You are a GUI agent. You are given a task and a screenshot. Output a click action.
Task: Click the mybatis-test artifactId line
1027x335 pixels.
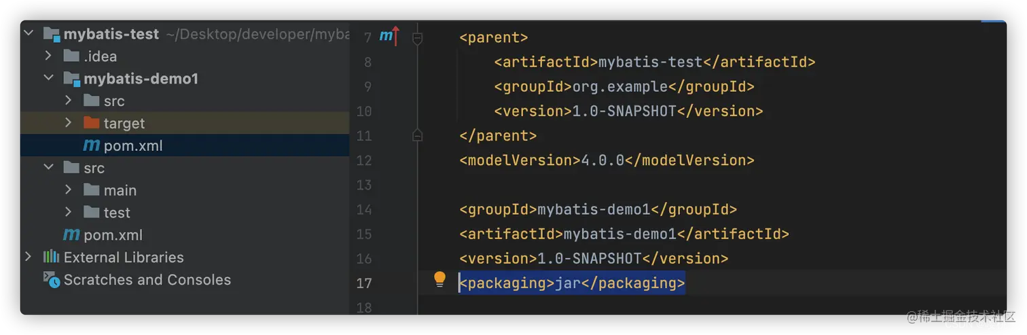click(655, 62)
